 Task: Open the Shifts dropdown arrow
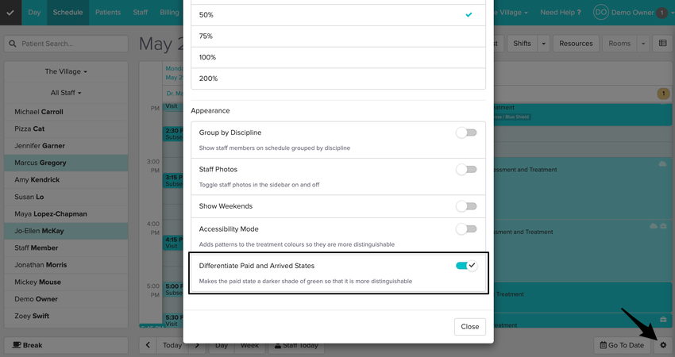pyautogui.click(x=543, y=44)
